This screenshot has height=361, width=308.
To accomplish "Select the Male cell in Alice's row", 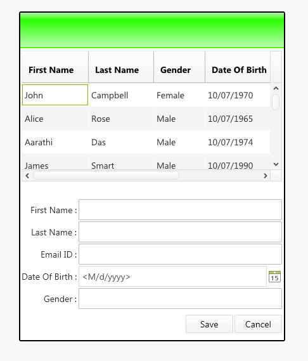I will [x=179, y=119].
